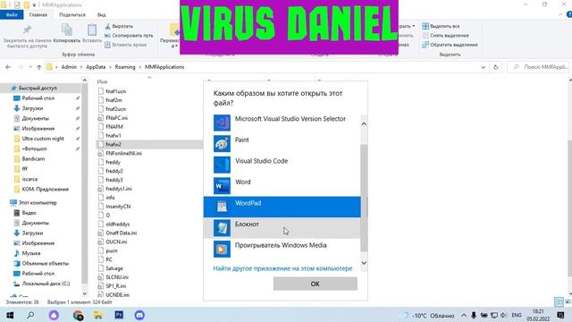Refresh the folder view
Viewport: 572px width, 322px height.
[x=495, y=67]
